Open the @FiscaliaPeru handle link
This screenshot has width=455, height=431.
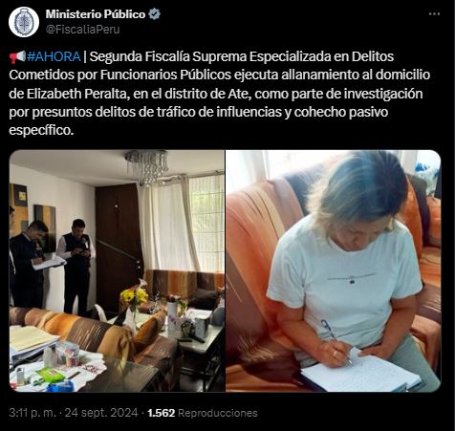pyautogui.click(x=82, y=30)
